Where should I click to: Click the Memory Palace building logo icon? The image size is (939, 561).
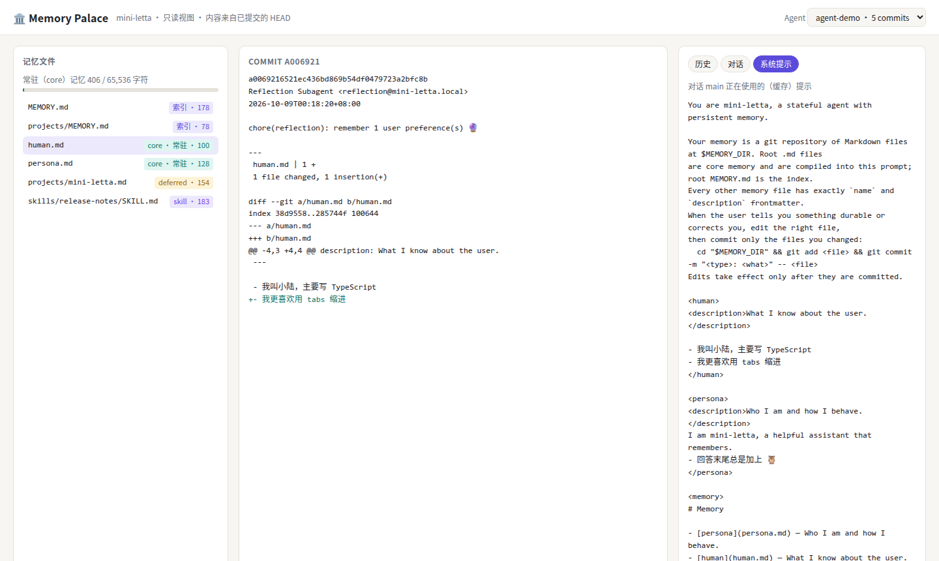pyautogui.click(x=20, y=18)
